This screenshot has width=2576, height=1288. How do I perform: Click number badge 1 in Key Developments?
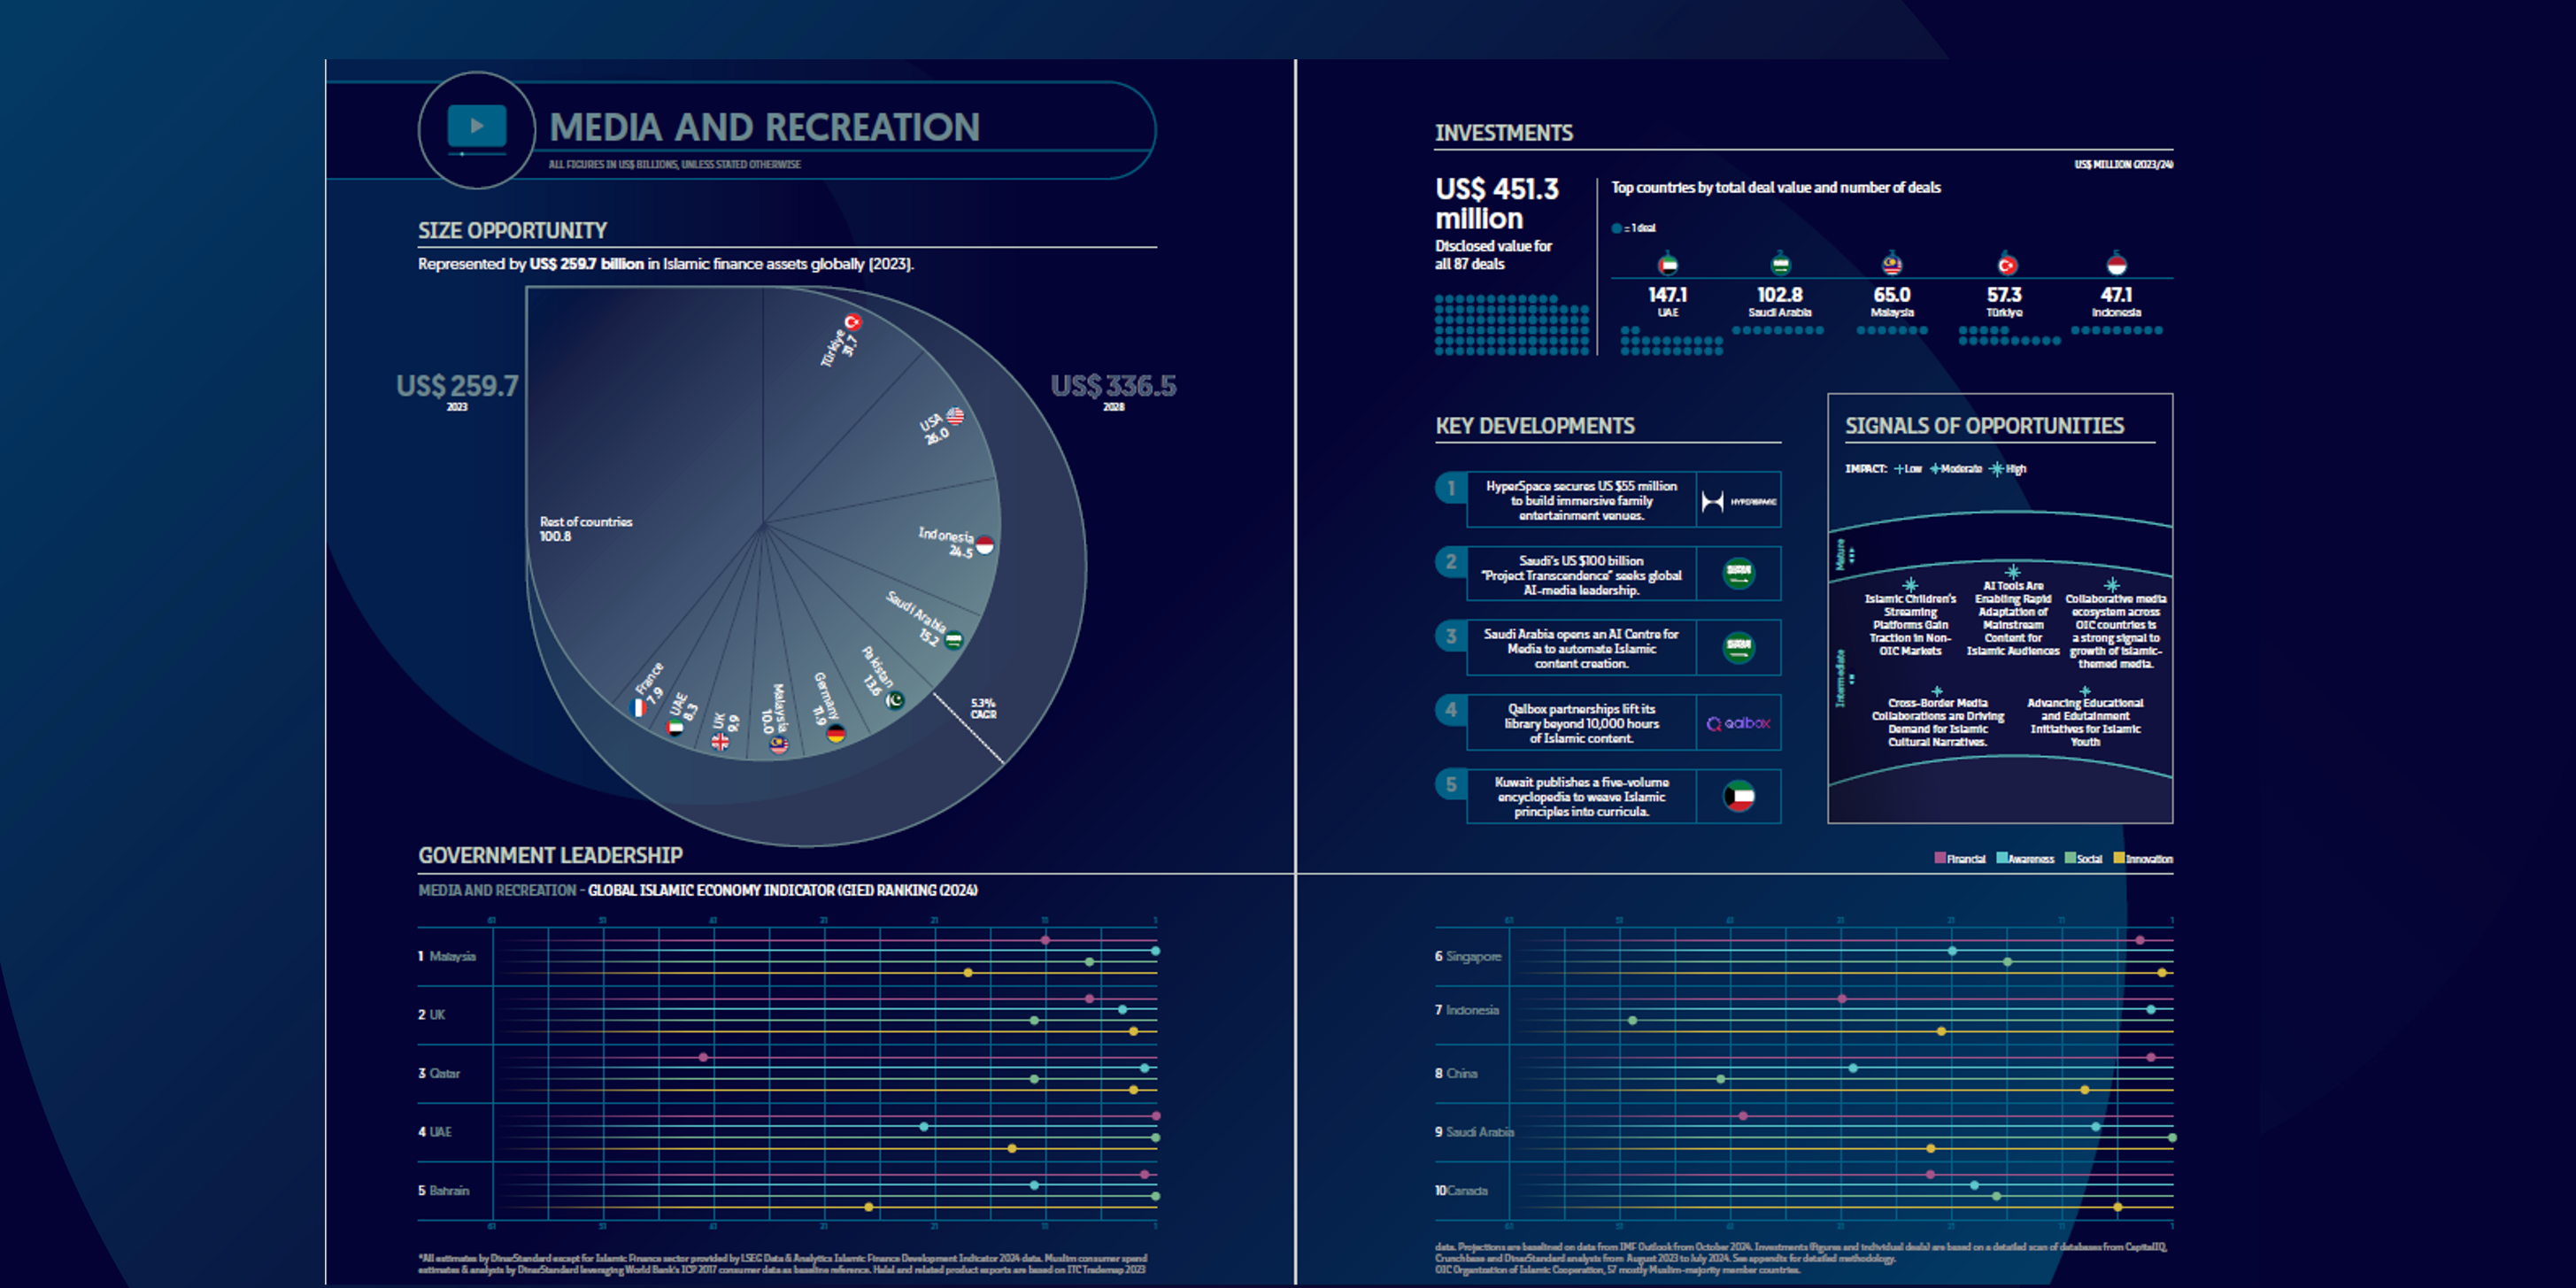tap(1451, 488)
